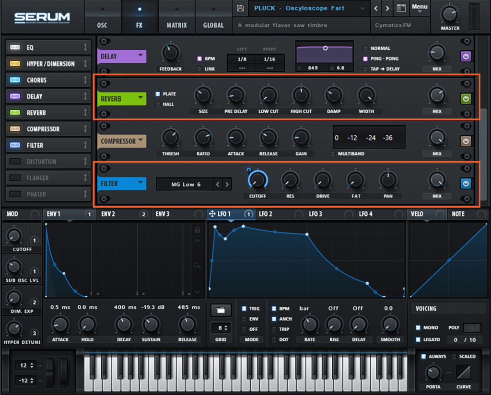Screen dimensions: 491x395
Task: Toggle the Reverb effect power button
Action: pos(466,99)
